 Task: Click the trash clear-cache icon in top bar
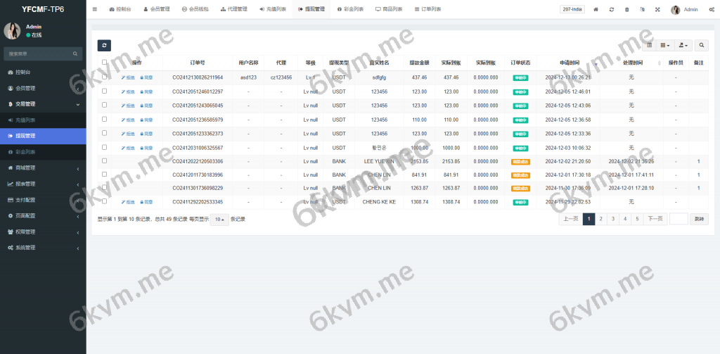click(626, 9)
